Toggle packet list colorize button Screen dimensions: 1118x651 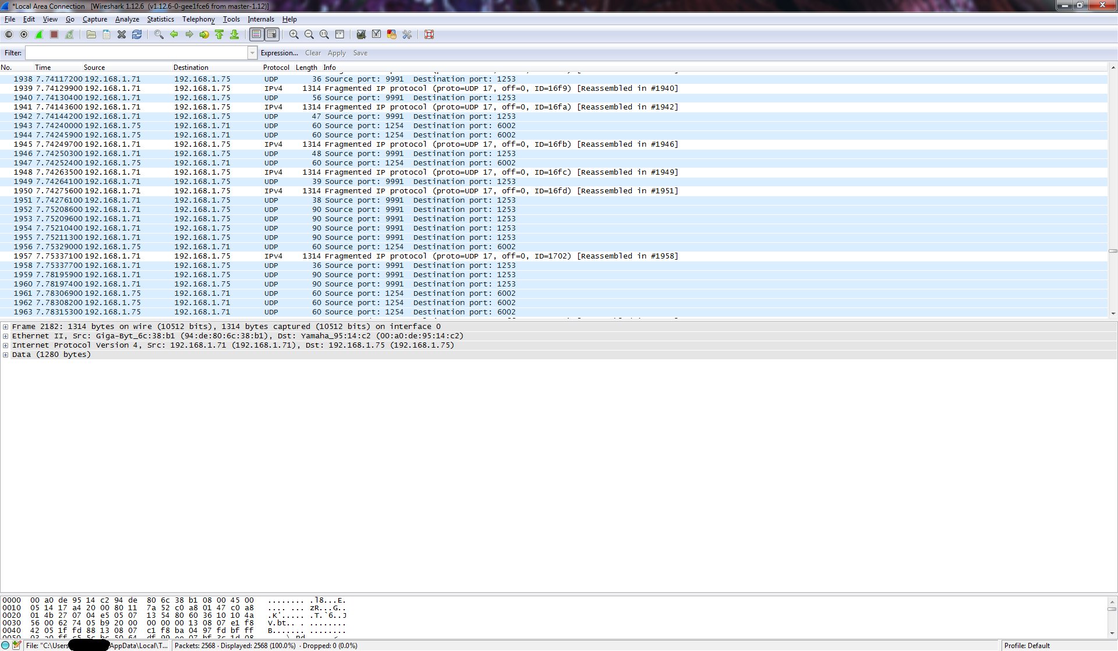point(256,35)
